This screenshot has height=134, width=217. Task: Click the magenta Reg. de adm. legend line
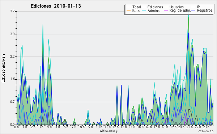pyautogui.click(x=166, y=11)
